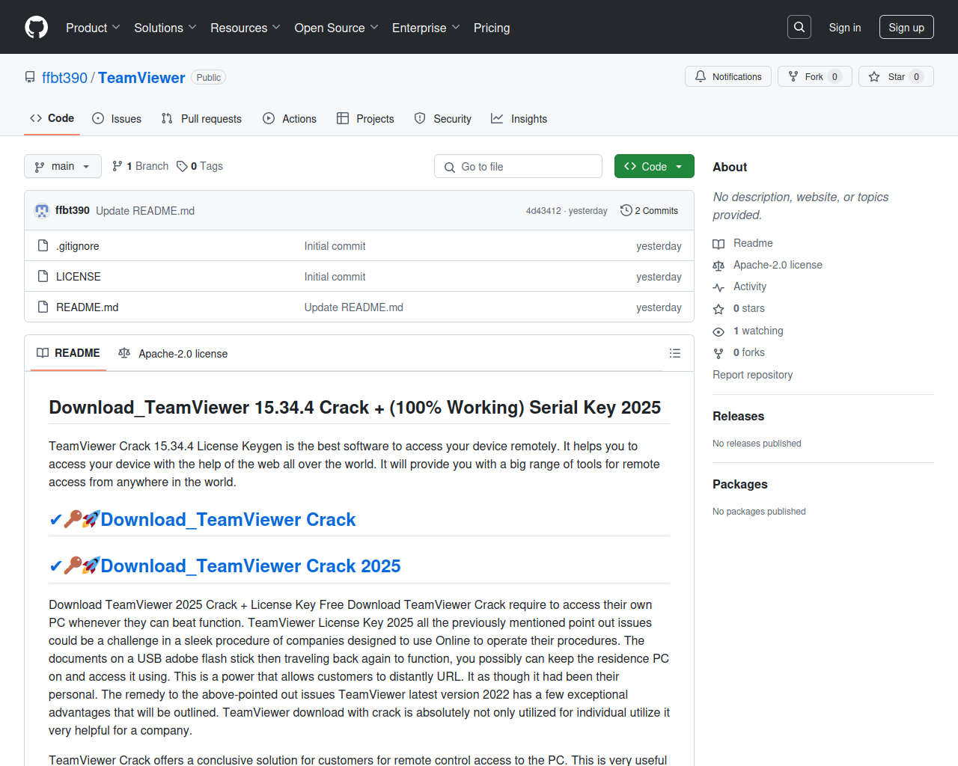Focus the Go to file search field
The height and width of the screenshot is (766, 958).
coord(518,166)
